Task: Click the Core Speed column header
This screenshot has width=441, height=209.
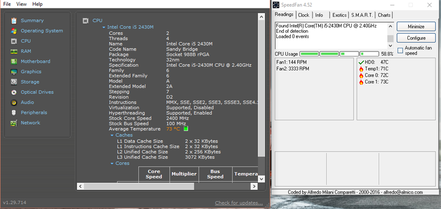Action: (x=154, y=174)
